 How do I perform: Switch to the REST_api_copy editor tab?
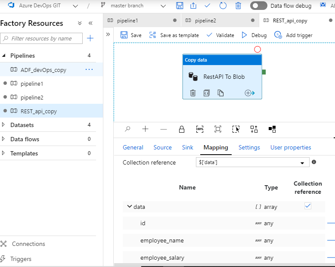click(x=297, y=21)
